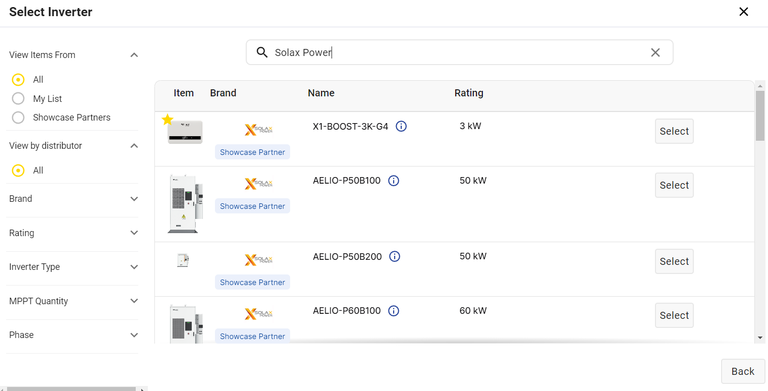This screenshot has height=391, width=768.
Task: Select the X1-BOOST-3K-G4 inverter
Action: click(x=674, y=131)
